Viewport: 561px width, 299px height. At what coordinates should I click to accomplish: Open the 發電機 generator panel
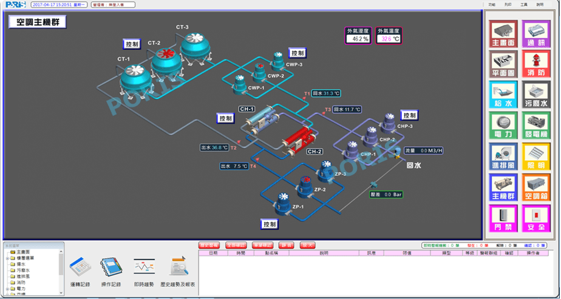(x=536, y=126)
